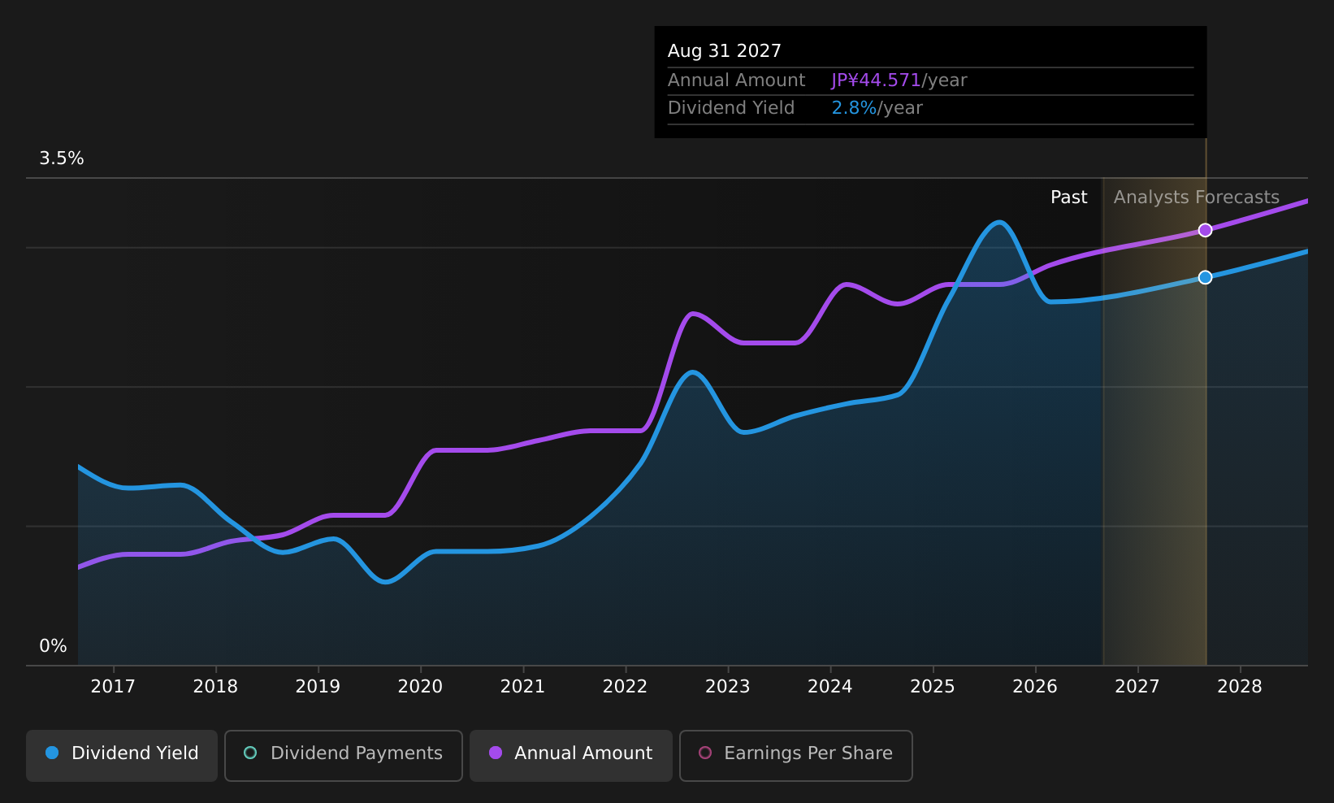The height and width of the screenshot is (803, 1334).
Task: Click the purple Annual Amount data point marker
Action: point(1205,230)
